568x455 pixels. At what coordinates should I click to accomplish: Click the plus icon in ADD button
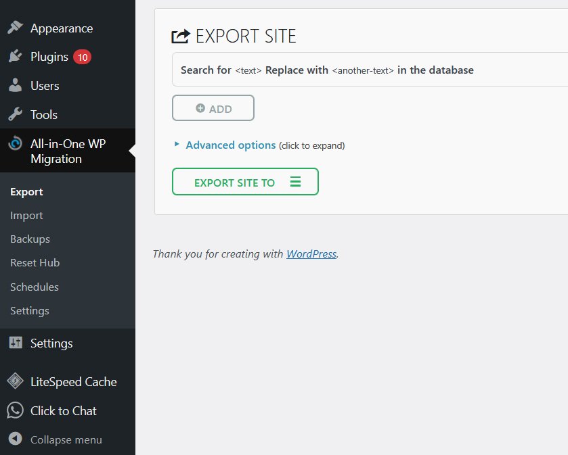[200, 108]
